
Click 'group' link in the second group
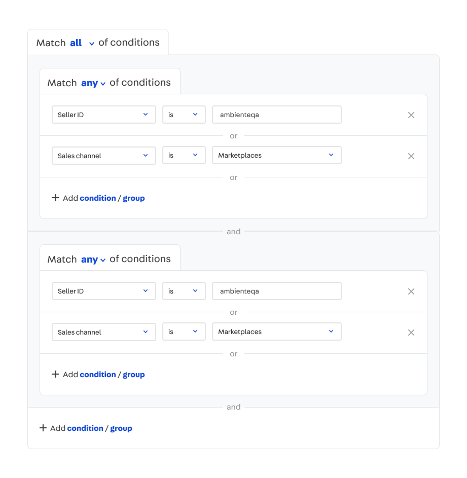pyautogui.click(x=134, y=375)
